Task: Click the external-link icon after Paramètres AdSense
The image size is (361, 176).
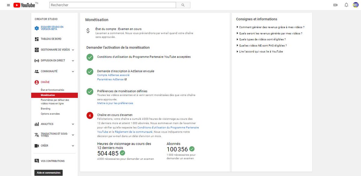Action: [x=125, y=79]
